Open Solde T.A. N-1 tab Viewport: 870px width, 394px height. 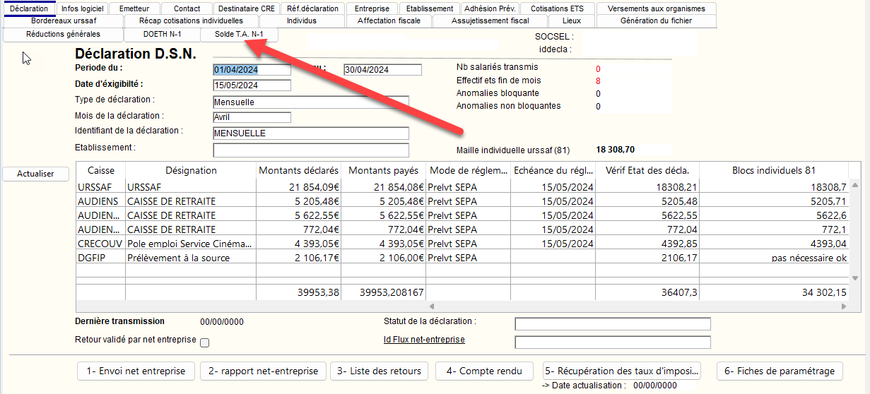(239, 34)
